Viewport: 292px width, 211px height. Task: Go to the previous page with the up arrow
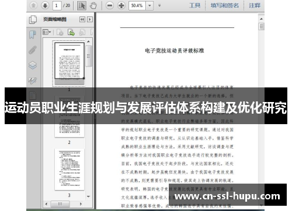33,5
